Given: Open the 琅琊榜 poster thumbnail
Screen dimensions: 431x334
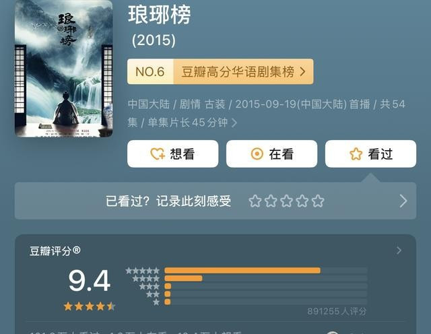Looking at the screenshot, I should pyautogui.click(x=63, y=68).
